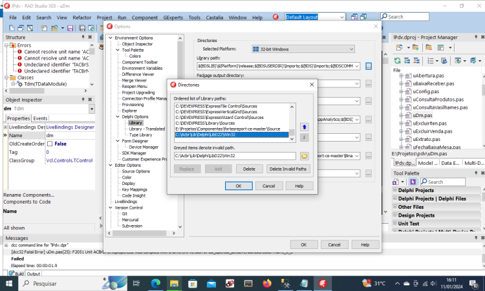The width and height of the screenshot is (485, 291).
Task: Collapse the Delphi Options tree node
Action: (118, 116)
